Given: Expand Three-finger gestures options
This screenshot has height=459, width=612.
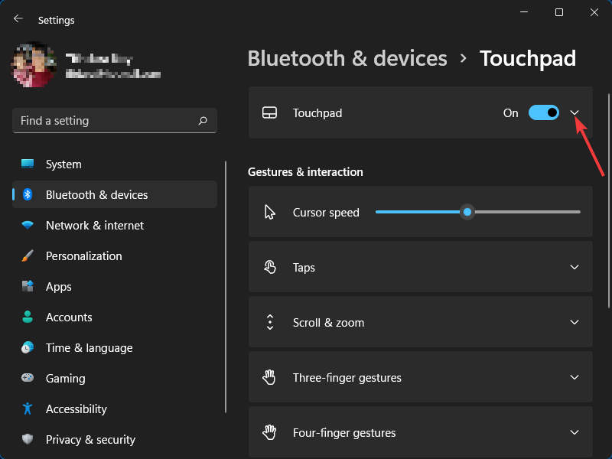Looking at the screenshot, I should click(x=575, y=377).
